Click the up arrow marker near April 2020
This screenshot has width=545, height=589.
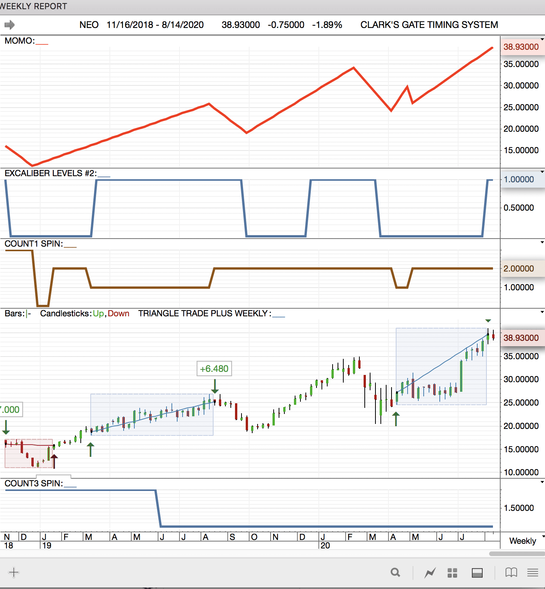point(396,419)
